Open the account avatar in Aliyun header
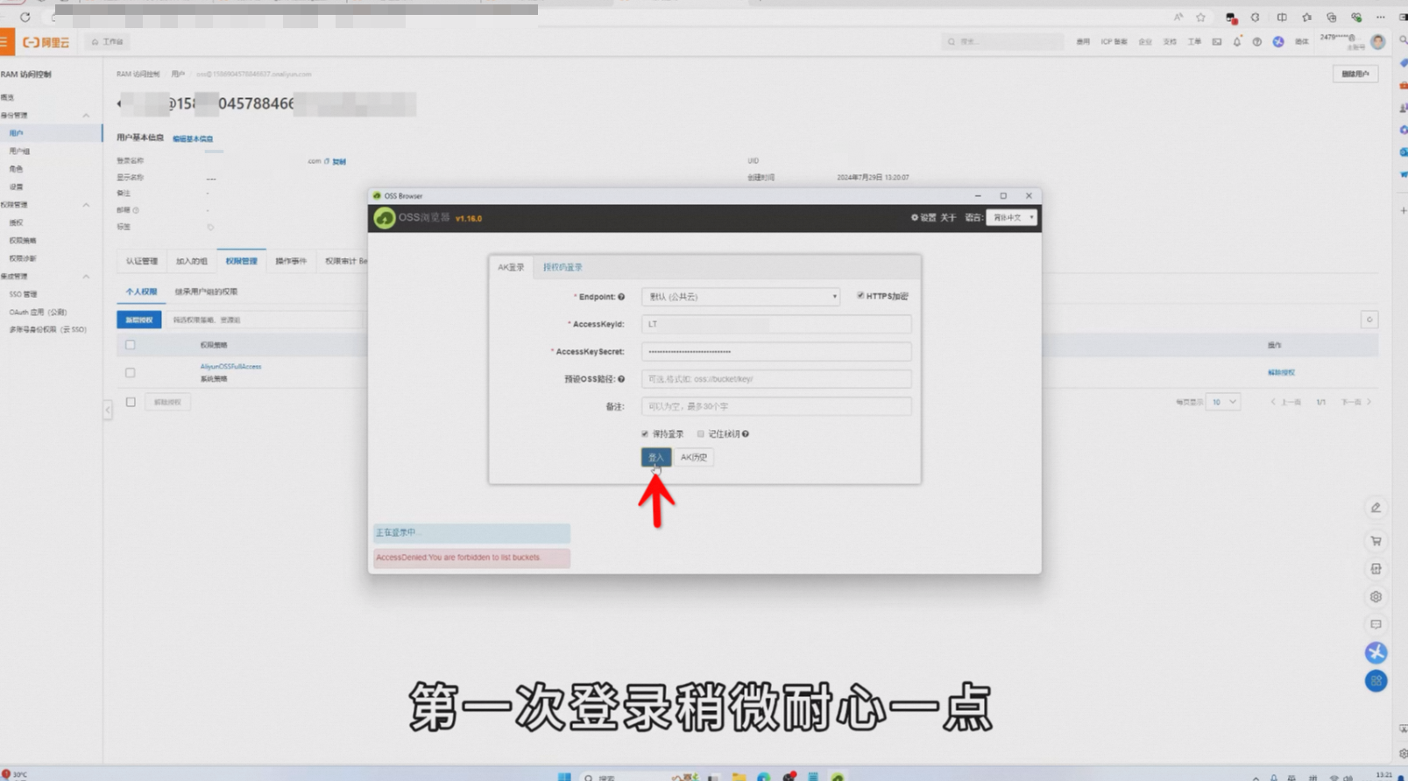This screenshot has width=1408, height=781. [1378, 42]
